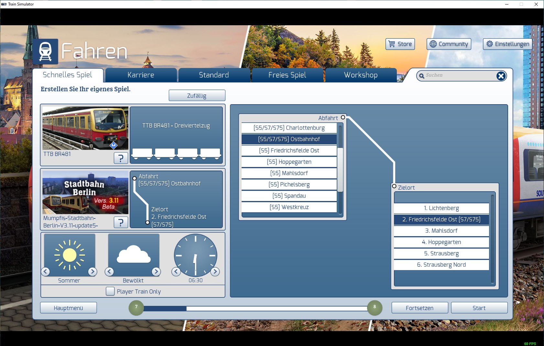Viewport: 544px width, 346px height.
Task: Open help for TTB BR481 train
Action: (x=121, y=158)
